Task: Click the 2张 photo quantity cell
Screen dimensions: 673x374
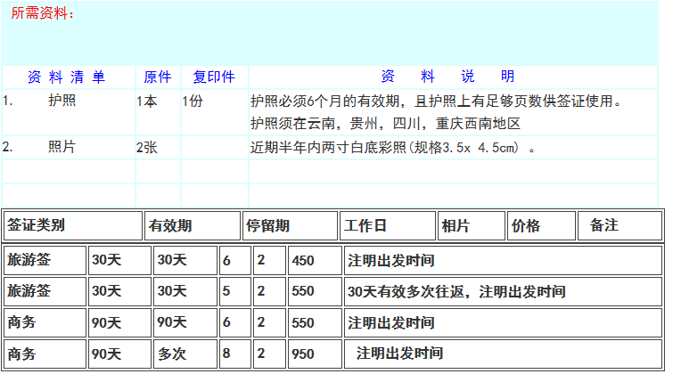Action: tap(147, 147)
